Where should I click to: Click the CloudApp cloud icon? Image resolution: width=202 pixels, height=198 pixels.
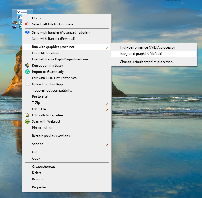27,84
